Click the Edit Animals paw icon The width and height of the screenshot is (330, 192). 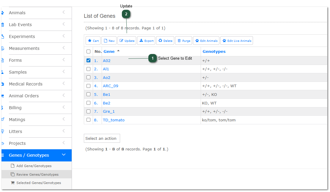tap(197, 41)
